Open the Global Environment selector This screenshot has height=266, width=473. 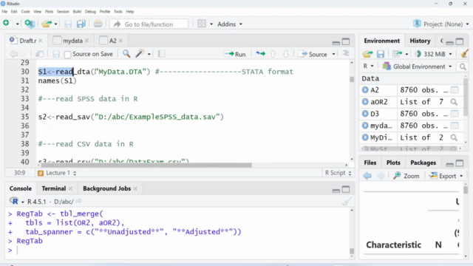(x=417, y=66)
